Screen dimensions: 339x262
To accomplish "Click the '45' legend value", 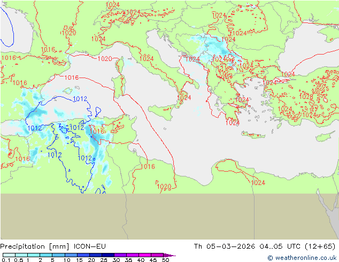I will tap(153, 260).
